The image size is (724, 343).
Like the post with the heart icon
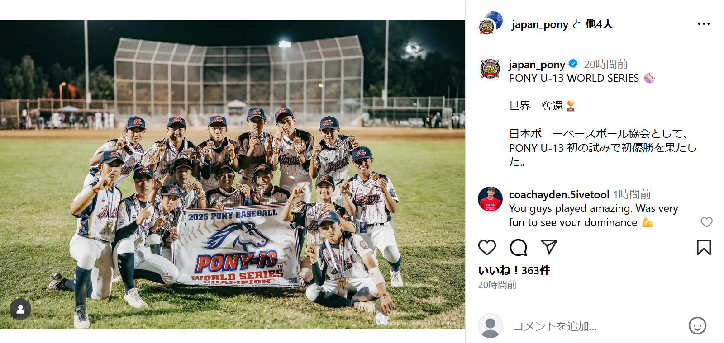point(487,247)
